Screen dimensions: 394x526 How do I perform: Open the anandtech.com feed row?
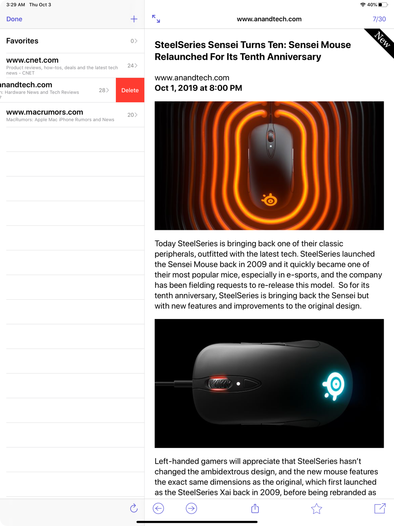pos(58,90)
